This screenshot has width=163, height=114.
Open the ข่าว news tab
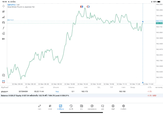coord(81,107)
